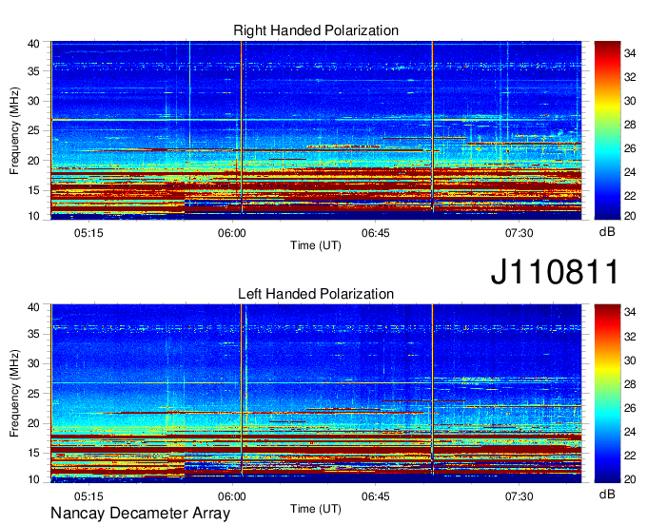This screenshot has height=525, width=647.
Task: Click the 10 MHz tick on bottom plot
Action: (34, 479)
